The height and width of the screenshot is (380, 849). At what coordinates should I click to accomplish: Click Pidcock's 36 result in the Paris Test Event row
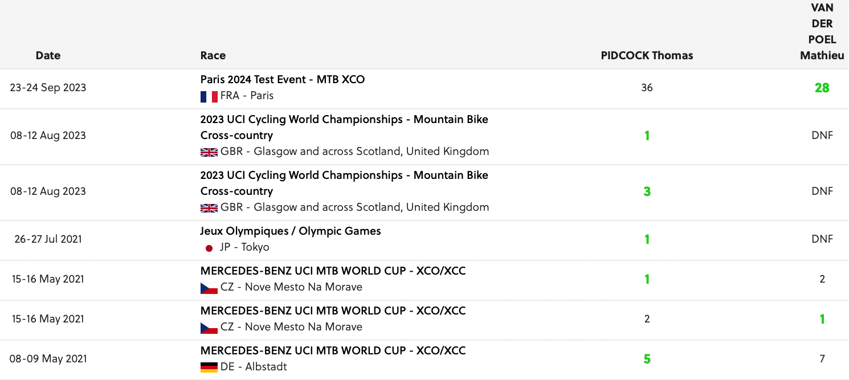point(647,88)
